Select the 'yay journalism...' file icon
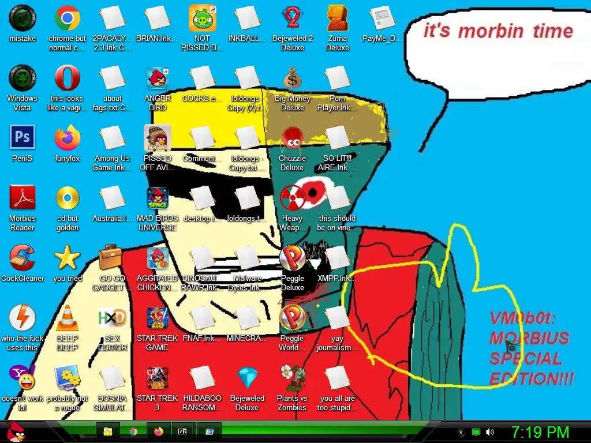The image size is (591, 443). 337,318
